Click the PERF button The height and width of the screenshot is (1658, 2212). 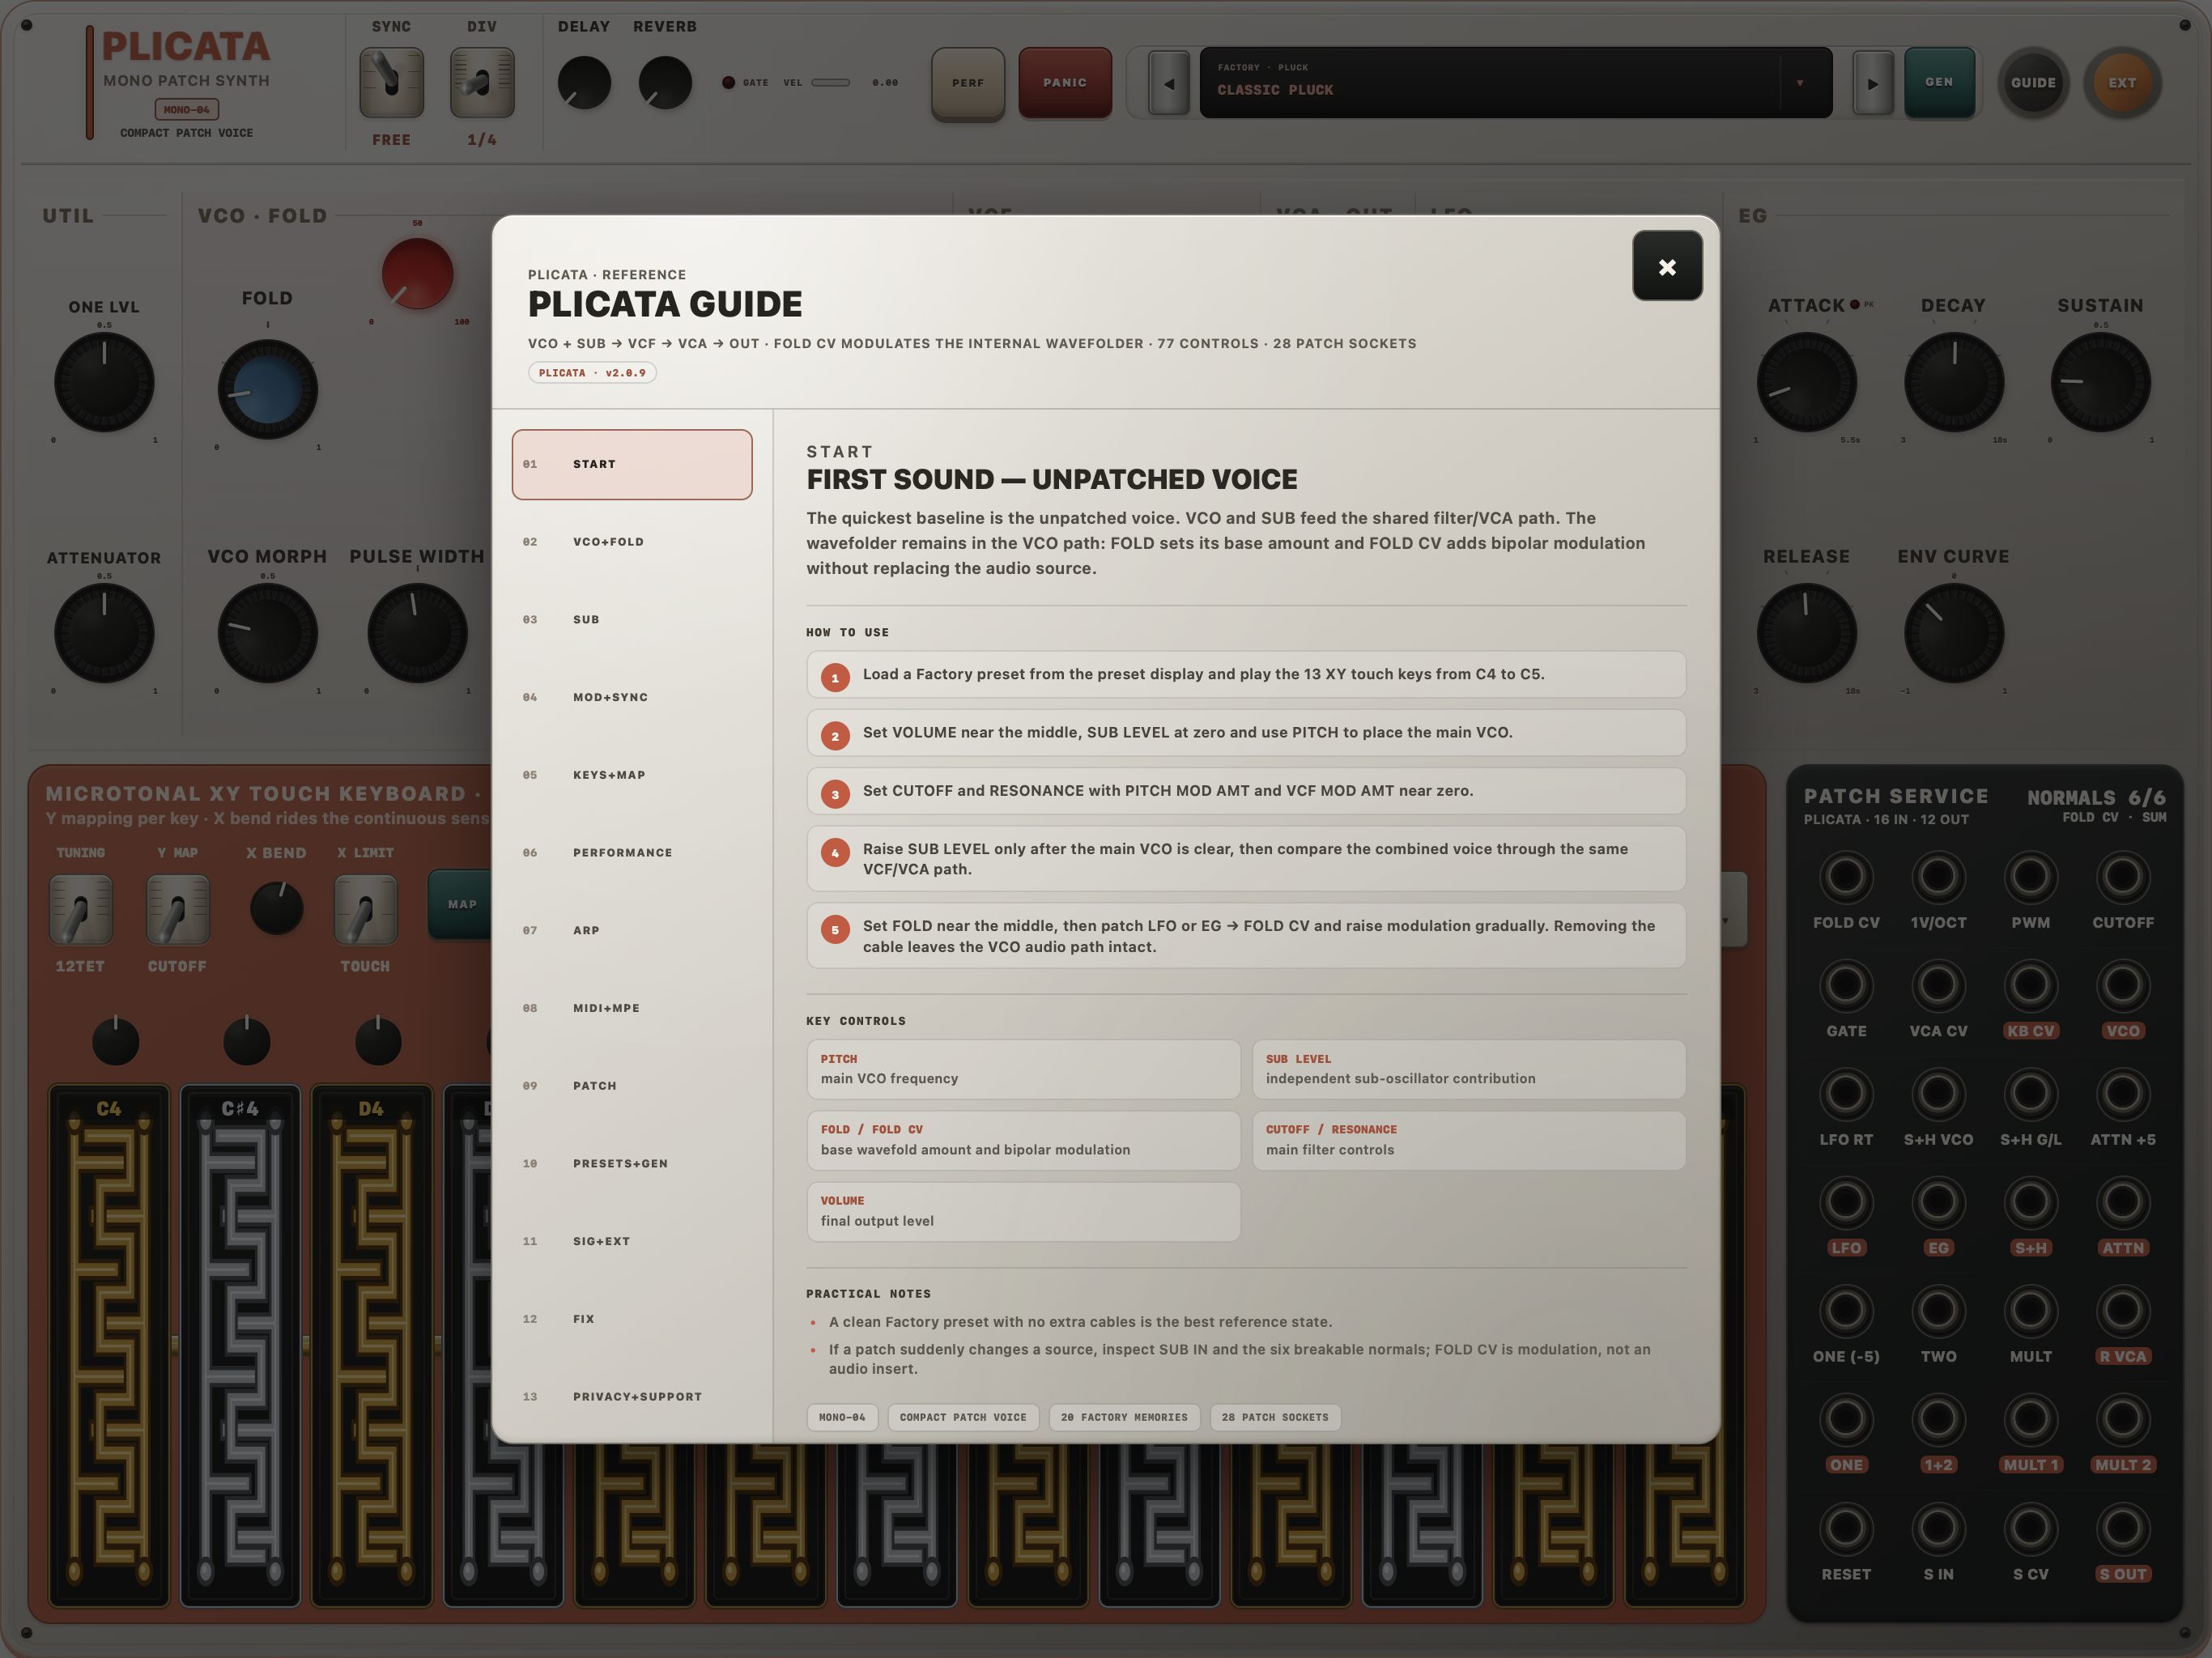tap(968, 83)
